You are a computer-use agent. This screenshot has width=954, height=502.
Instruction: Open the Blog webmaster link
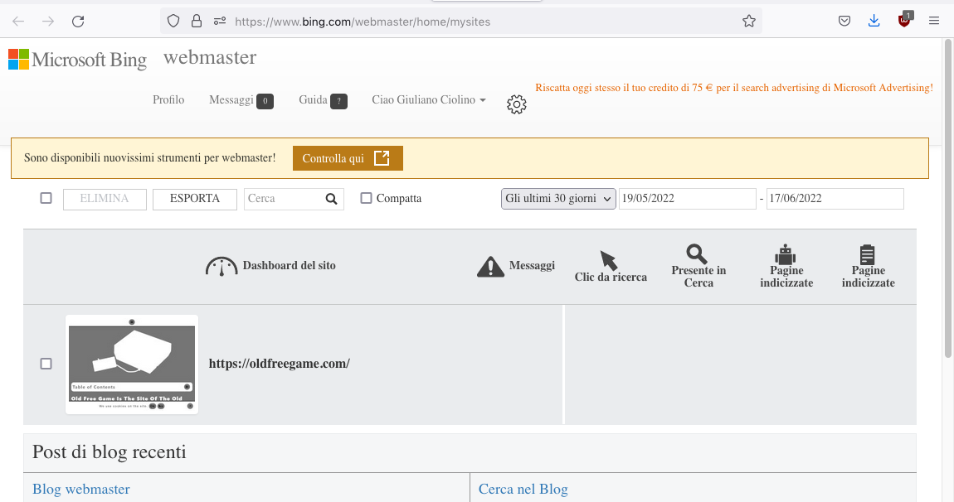[x=81, y=490]
